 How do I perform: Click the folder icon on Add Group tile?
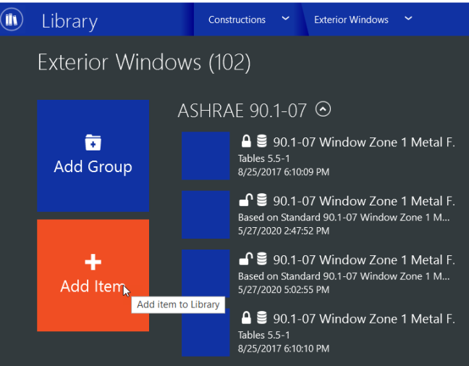[x=93, y=142]
